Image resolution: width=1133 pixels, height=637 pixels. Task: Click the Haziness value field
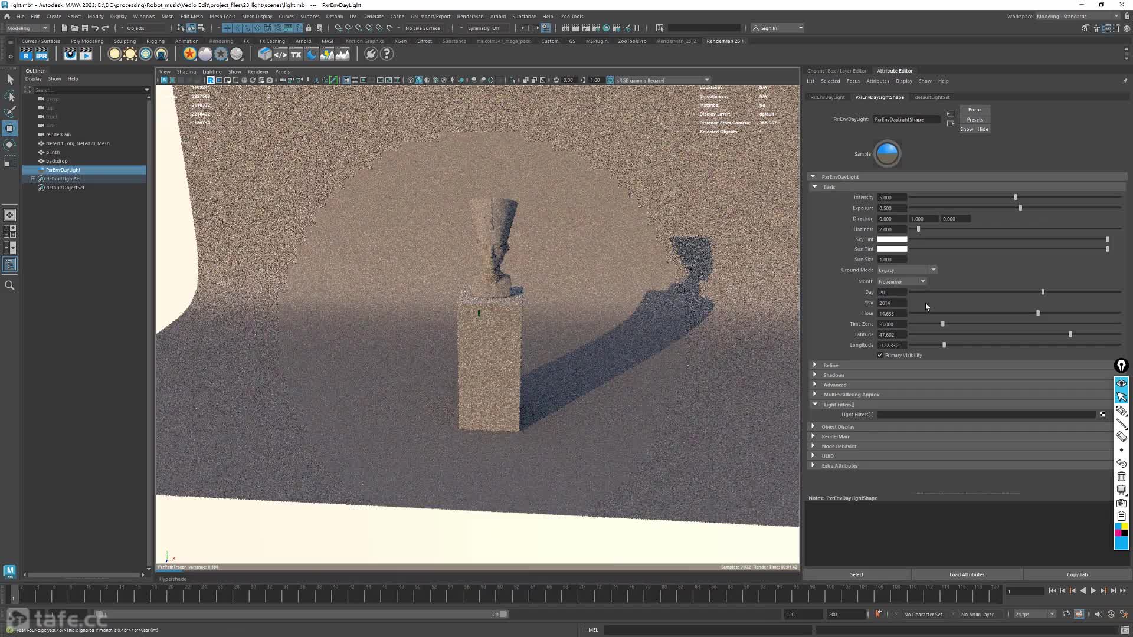[x=892, y=229]
